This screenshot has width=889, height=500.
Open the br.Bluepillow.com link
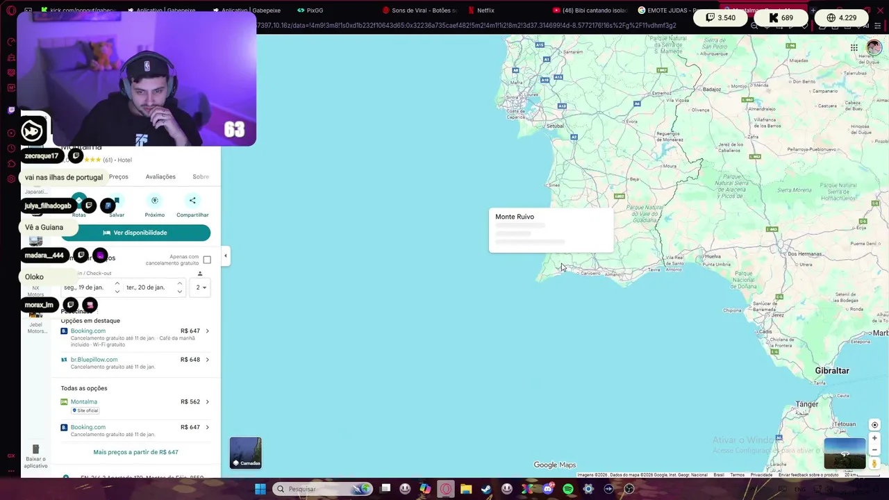click(x=94, y=360)
